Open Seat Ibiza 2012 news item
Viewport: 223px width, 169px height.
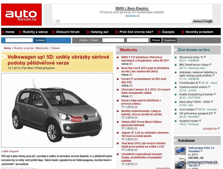pos(143,145)
